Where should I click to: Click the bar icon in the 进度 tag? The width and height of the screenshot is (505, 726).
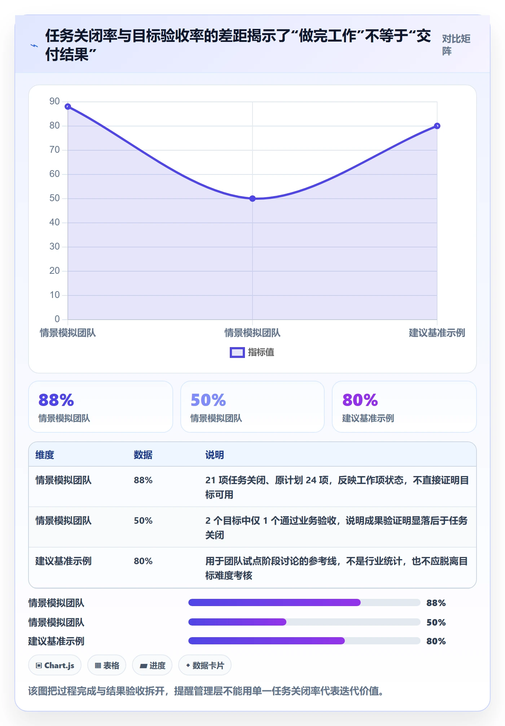[x=144, y=666]
